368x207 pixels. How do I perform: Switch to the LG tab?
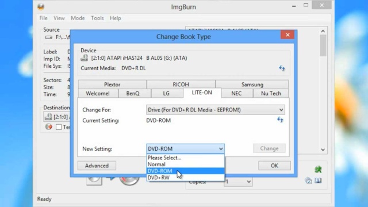(166, 93)
